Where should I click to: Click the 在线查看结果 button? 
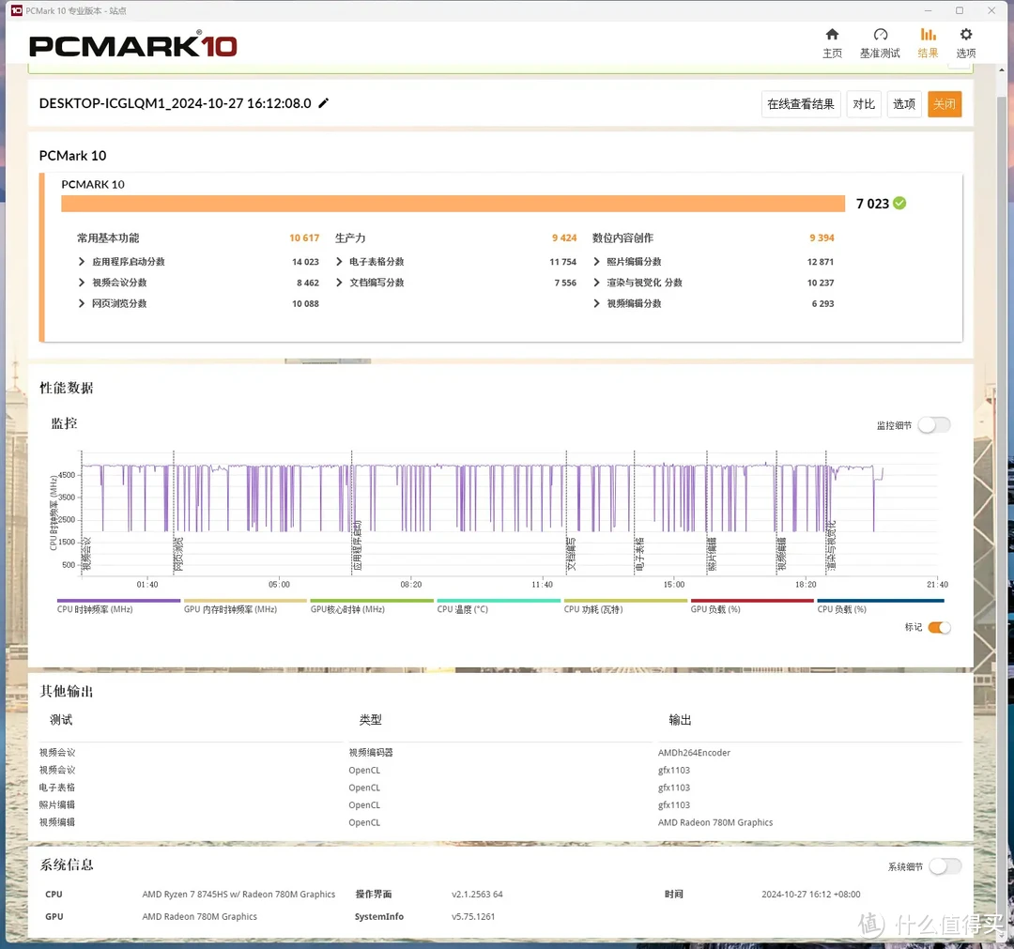click(x=801, y=104)
